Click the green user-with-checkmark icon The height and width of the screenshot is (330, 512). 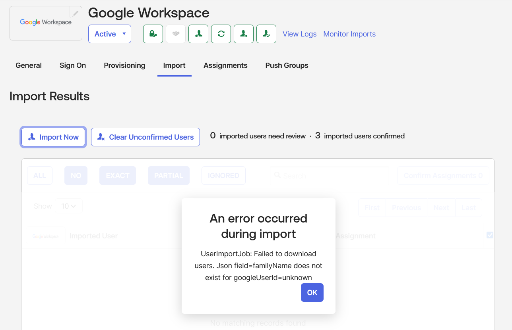point(266,34)
